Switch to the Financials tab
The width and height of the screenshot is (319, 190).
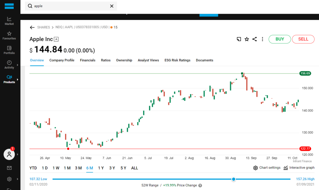pyautogui.click(x=88, y=60)
